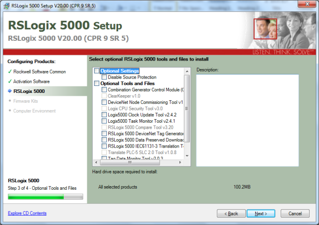Check RSLogix 5000 IEC61131-3 Translation checkbox
This screenshot has height=225, width=319.
coord(104,146)
